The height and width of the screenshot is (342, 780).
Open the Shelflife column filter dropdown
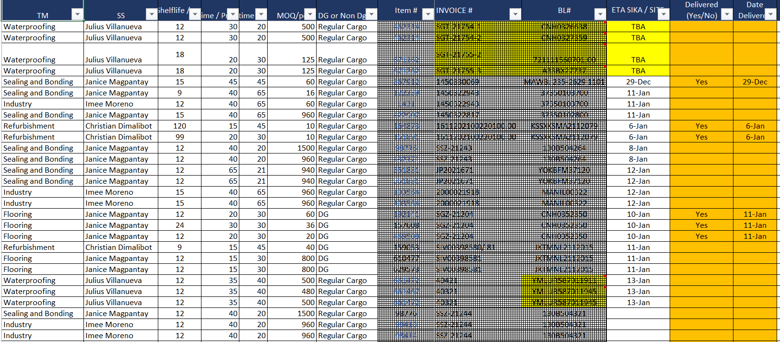click(x=195, y=15)
